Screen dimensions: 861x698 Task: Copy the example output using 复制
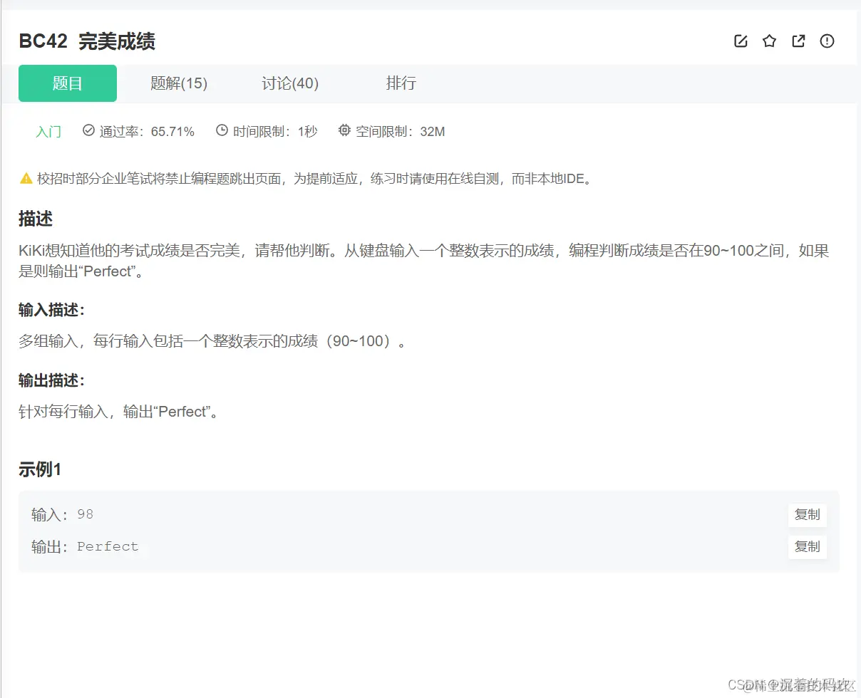(807, 546)
